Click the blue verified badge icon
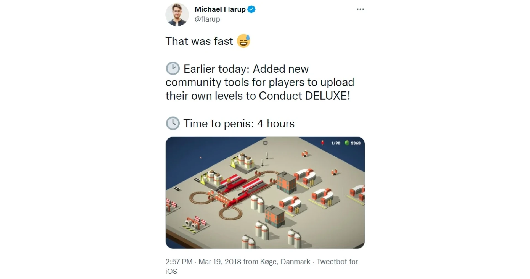The width and height of the screenshot is (530, 279). (x=251, y=9)
